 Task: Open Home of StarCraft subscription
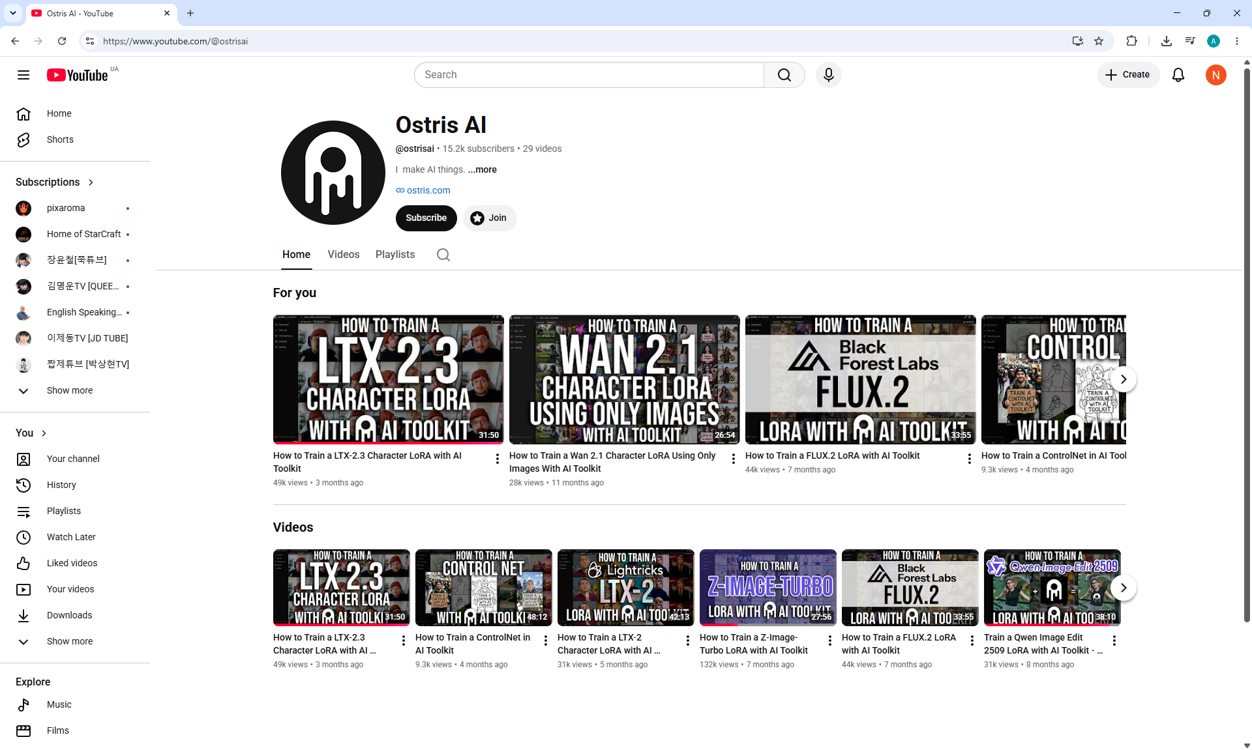pyautogui.click(x=75, y=234)
